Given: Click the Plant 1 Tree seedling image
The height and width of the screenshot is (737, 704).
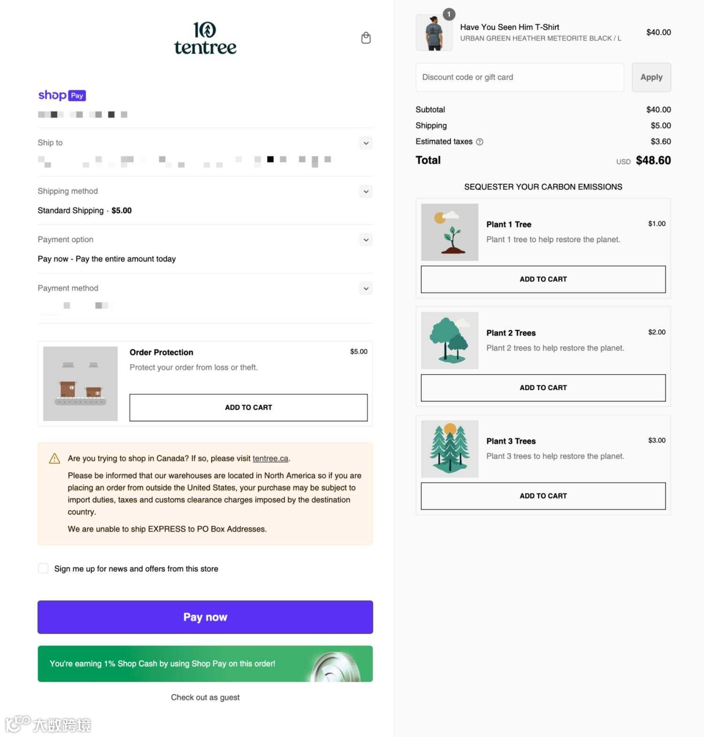Looking at the screenshot, I should coord(450,232).
